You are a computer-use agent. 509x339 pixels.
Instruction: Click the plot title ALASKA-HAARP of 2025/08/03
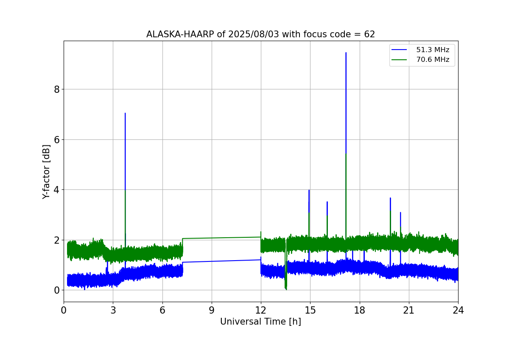pyautogui.click(x=260, y=34)
